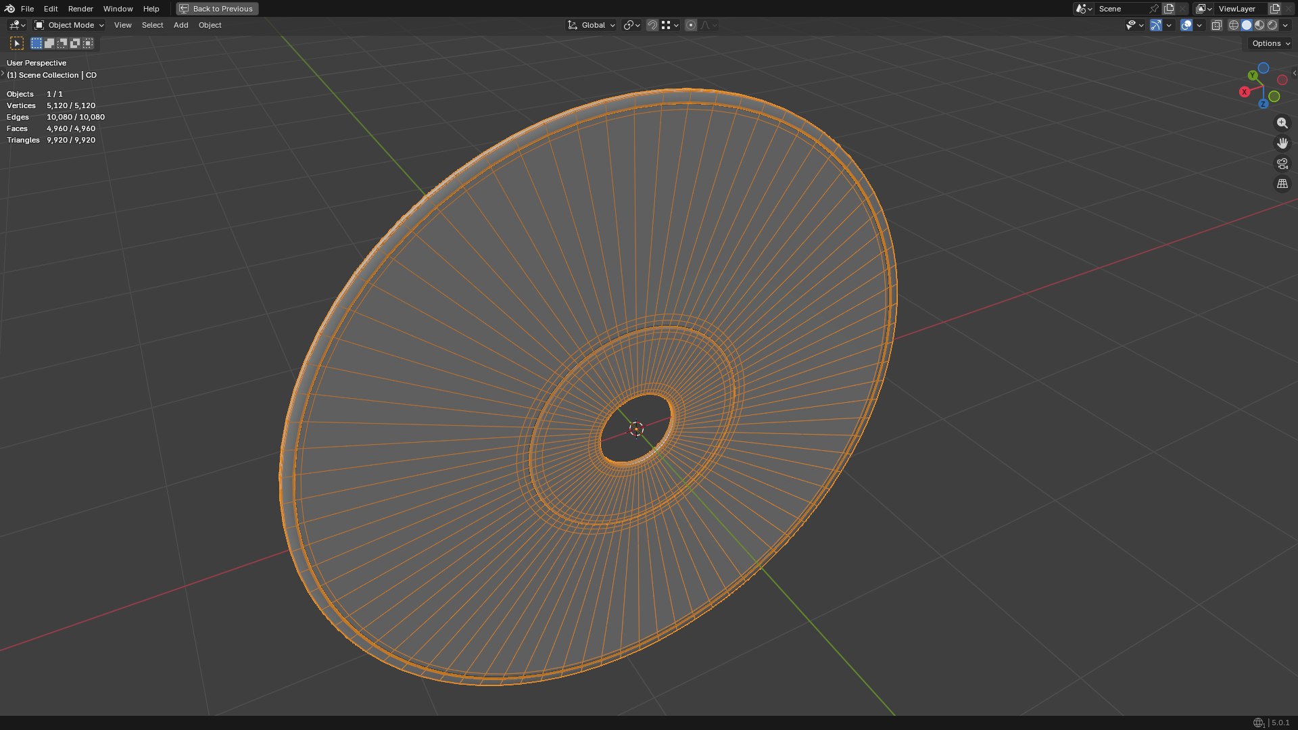Open the Object Mode dropdown

click(x=70, y=25)
